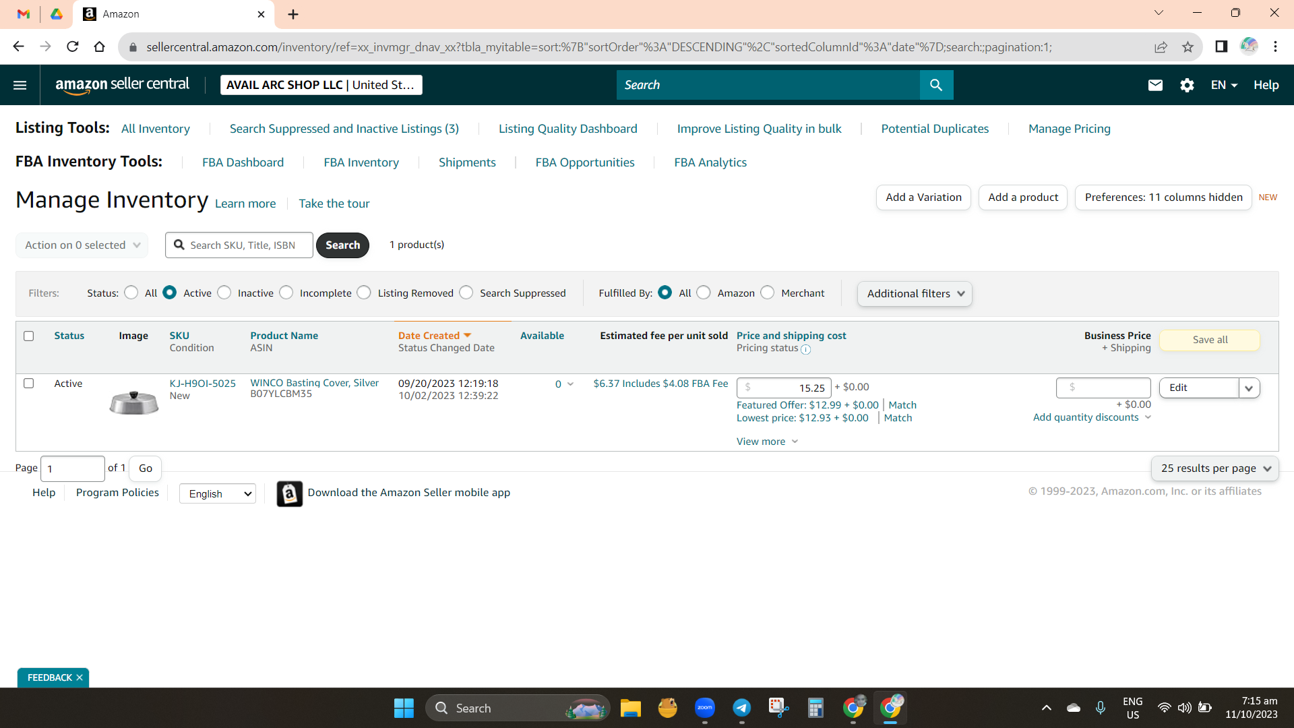The height and width of the screenshot is (728, 1294).
Task: Tick the select-all checkbox in table header
Action: pyautogui.click(x=28, y=336)
